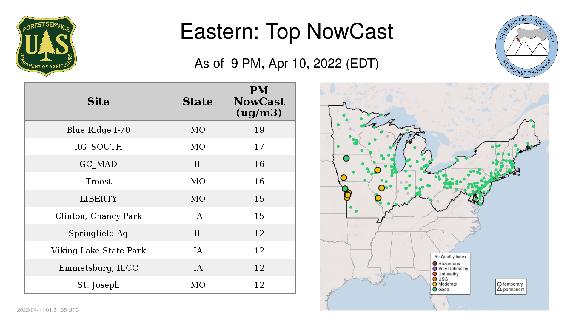
Task: Select the Site column header
Action: point(98,102)
